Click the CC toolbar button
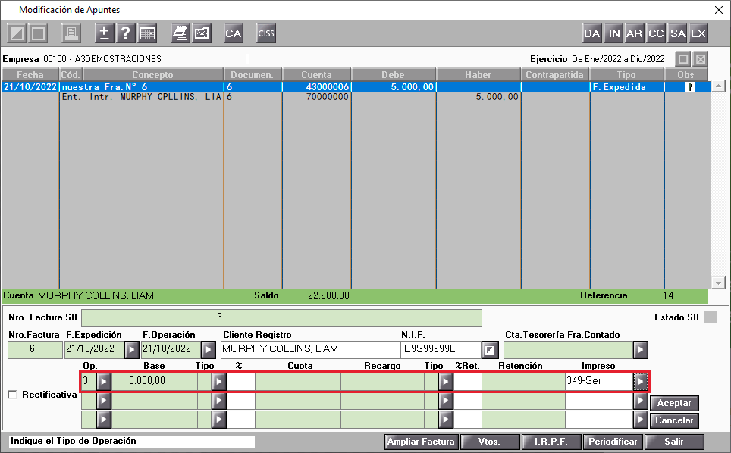The image size is (731, 453). coord(655,33)
